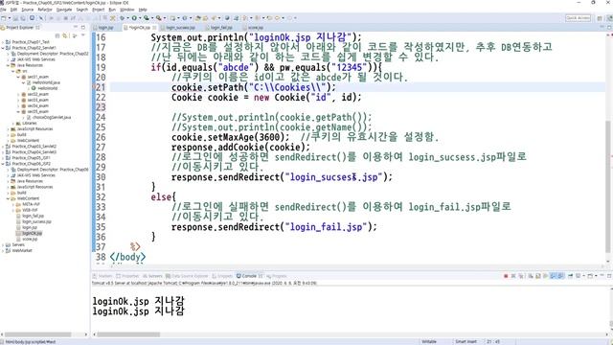The image size is (613, 345).
Task: Toggle Show Console When Standard Error Changes
Action: pyautogui.click(x=560, y=276)
